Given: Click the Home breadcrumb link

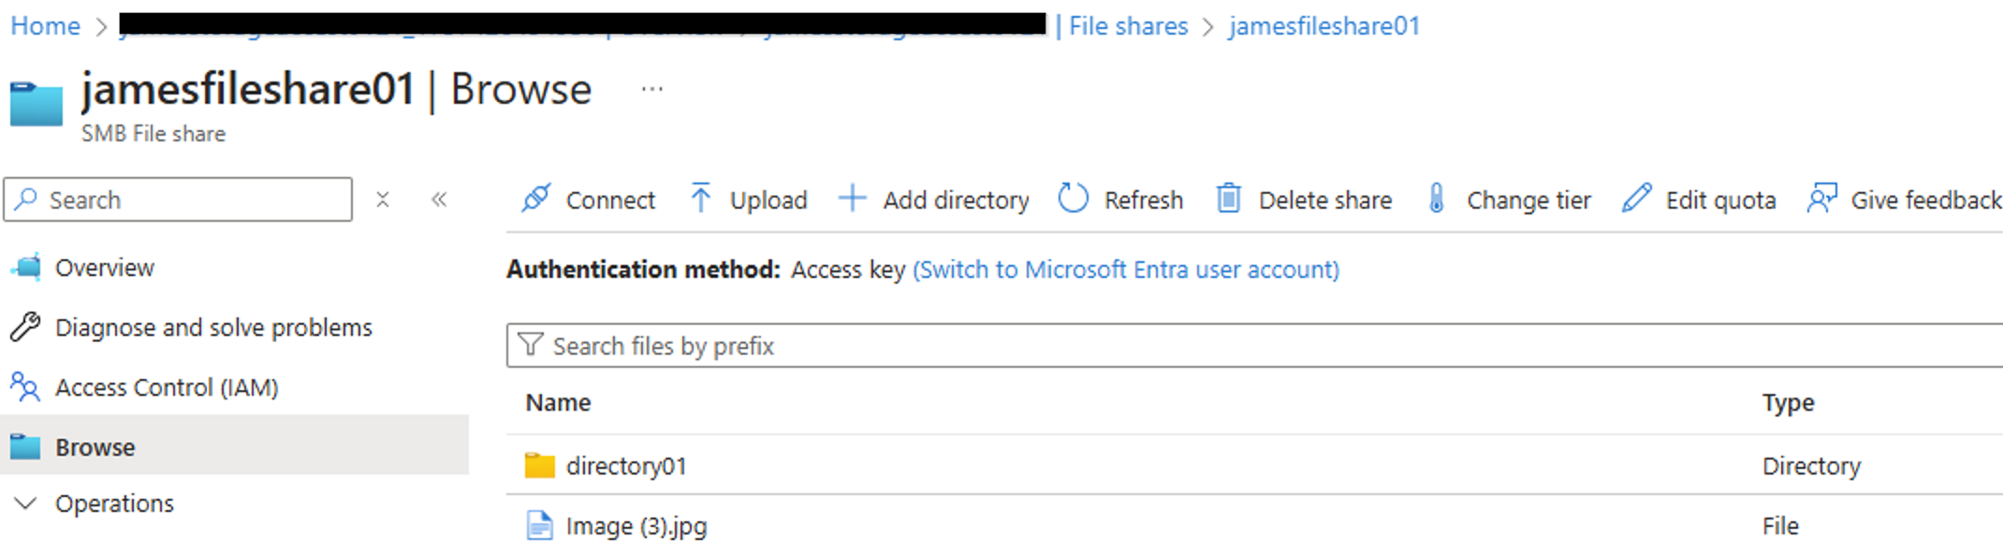Looking at the screenshot, I should [x=45, y=26].
